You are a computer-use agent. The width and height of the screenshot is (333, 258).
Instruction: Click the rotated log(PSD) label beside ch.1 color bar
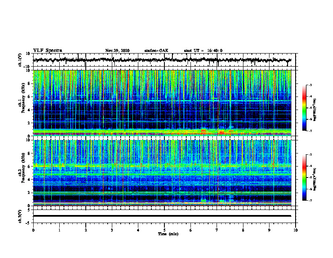pyautogui.click(x=315, y=110)
